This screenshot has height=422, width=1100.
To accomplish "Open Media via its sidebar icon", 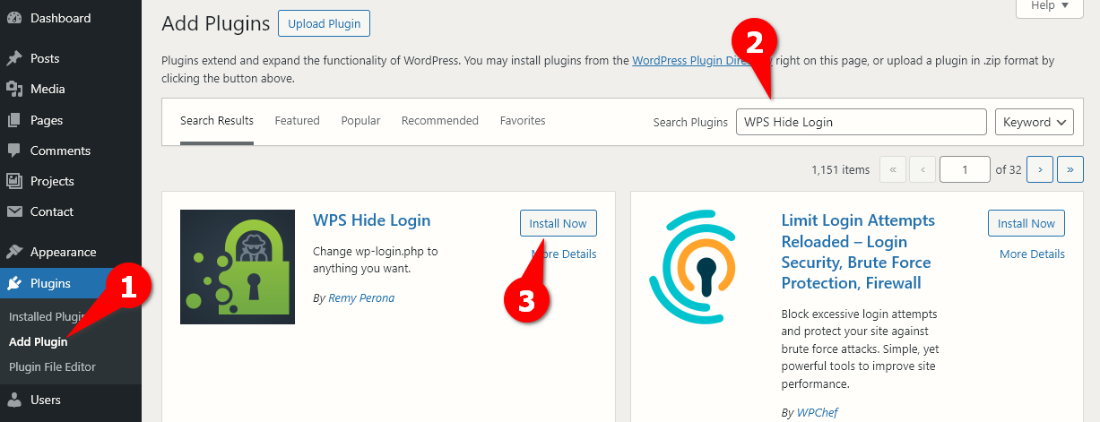I will tap(14, 89).
